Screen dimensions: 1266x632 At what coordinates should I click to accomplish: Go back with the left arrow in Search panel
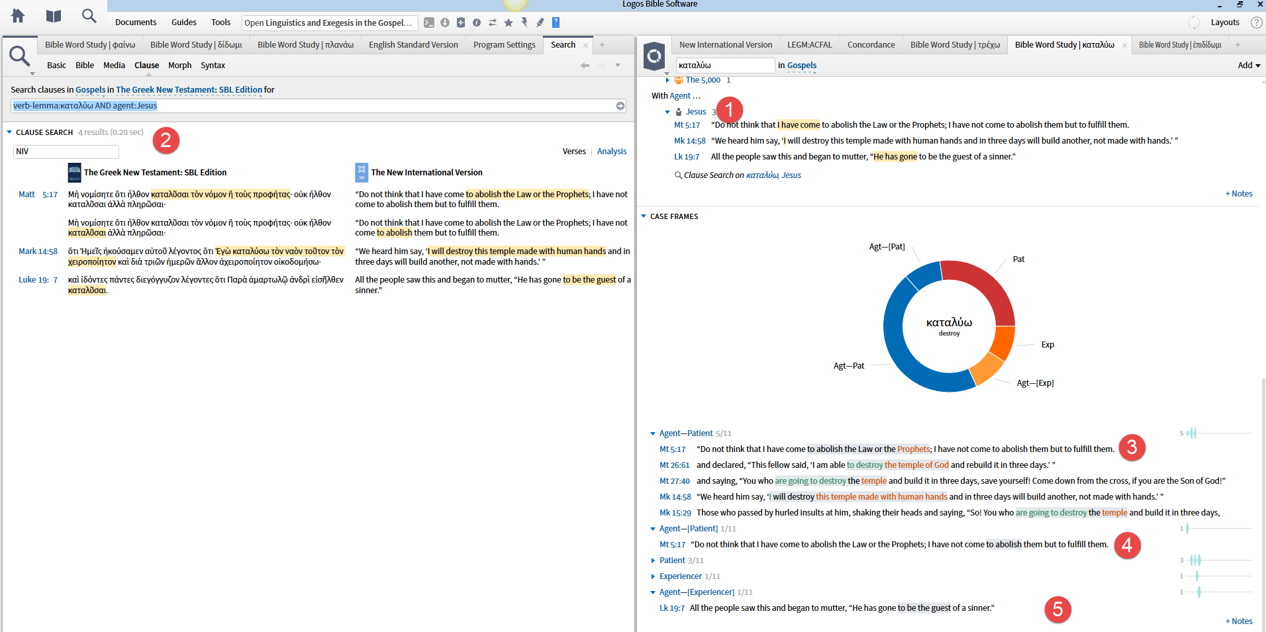585,66
